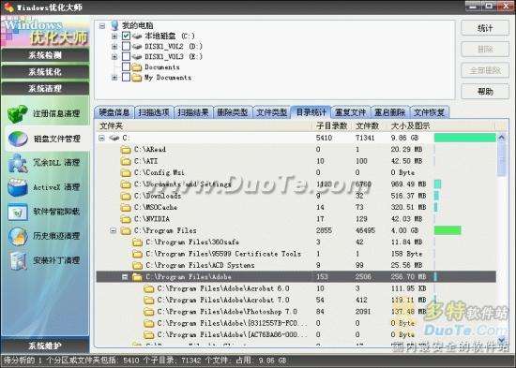The height and width of the screenshot is (368, 516).
Task: Click the folder list scrollbar up arrow
Action: click(502, 138)
